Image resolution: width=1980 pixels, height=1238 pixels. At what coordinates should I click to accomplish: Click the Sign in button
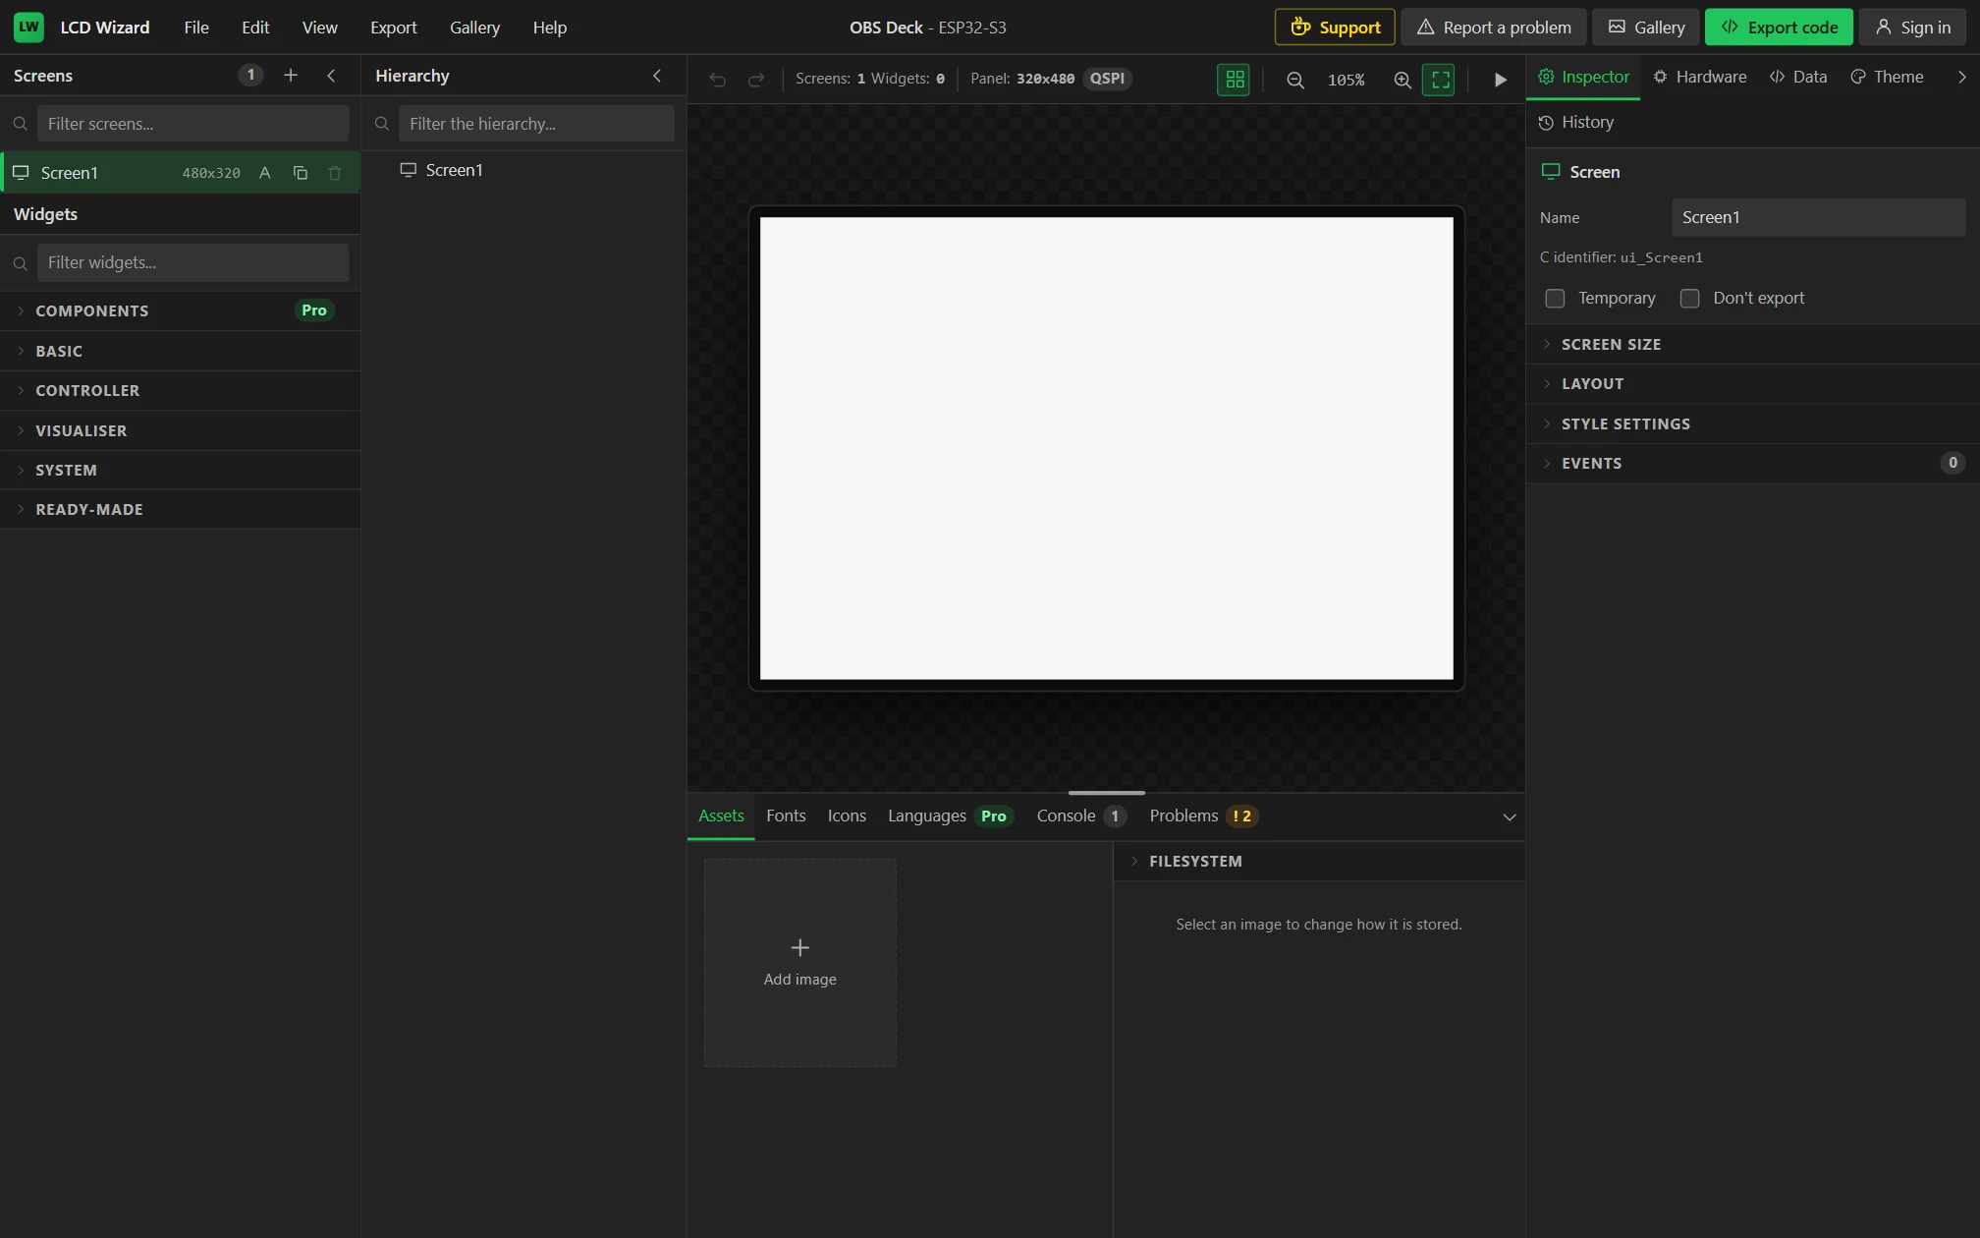[x=1912, y=27]
